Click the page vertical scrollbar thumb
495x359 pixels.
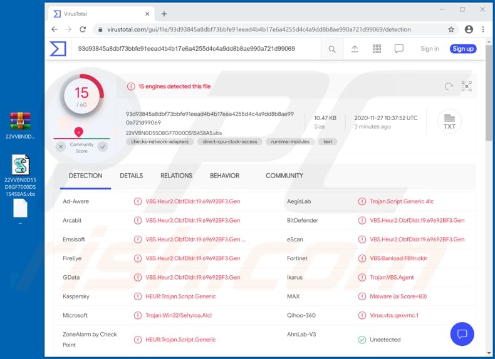click(489, 93)
